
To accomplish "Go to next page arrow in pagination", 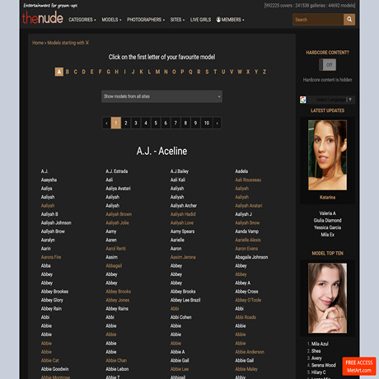I will click(217, 123).
